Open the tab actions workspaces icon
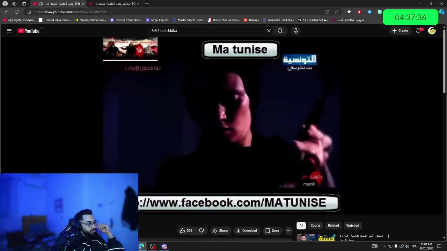 click(14, 4)
